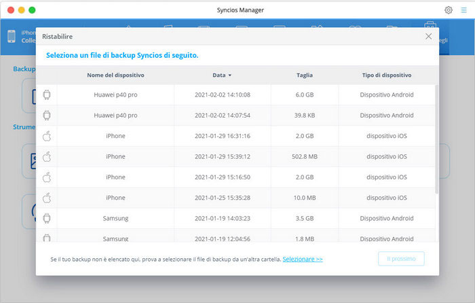Screen dimensions: 475x303
Task: Click the Selezionare >> link
Action: pyautogui.click(x=303, y=259)
